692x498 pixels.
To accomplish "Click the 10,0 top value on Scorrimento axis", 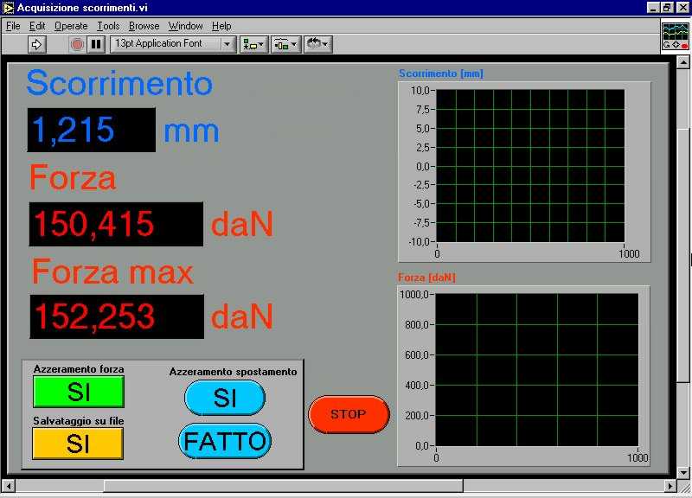I will tap(420, 91).
